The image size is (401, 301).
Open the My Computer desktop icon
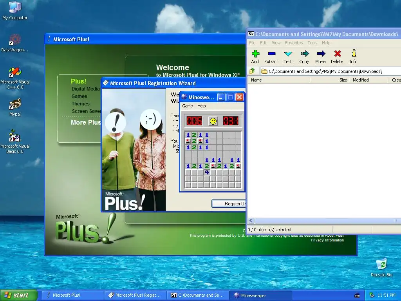(15, 10)
